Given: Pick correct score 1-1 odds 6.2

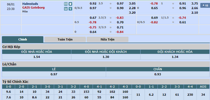Looking at the screenshot, I should [151, 95].
